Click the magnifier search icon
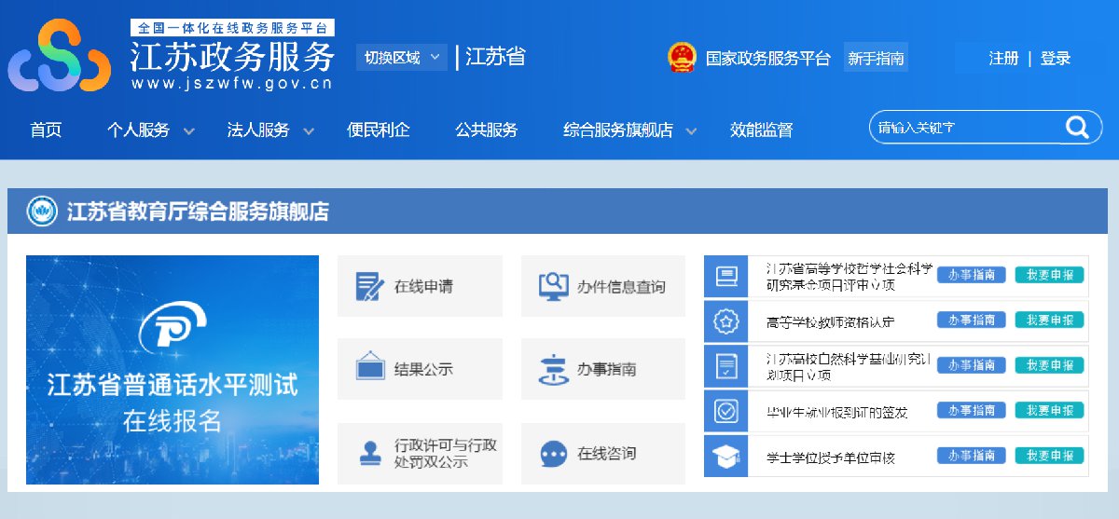This screenshot has height=519, width=1119. click(1077, 128)
